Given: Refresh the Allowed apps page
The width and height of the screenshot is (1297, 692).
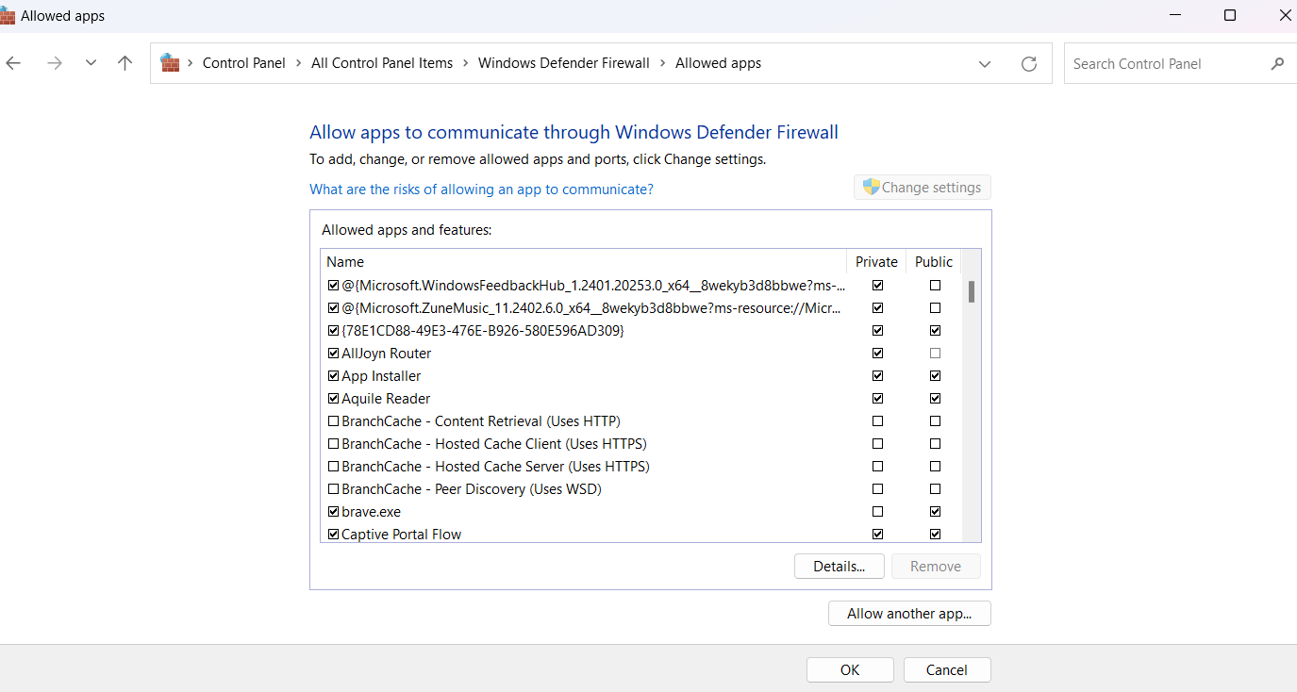Looking at the screenshot, I should click(x=1029, y=64).
